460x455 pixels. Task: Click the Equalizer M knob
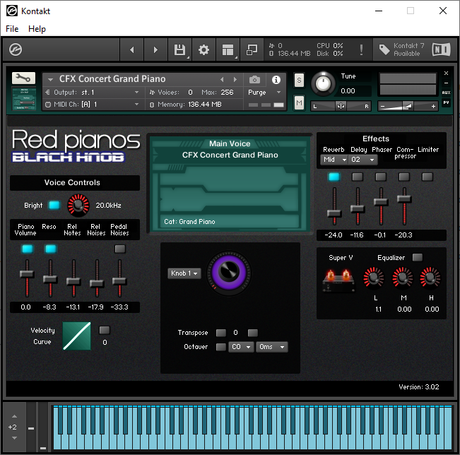click(x=403, y=277)
